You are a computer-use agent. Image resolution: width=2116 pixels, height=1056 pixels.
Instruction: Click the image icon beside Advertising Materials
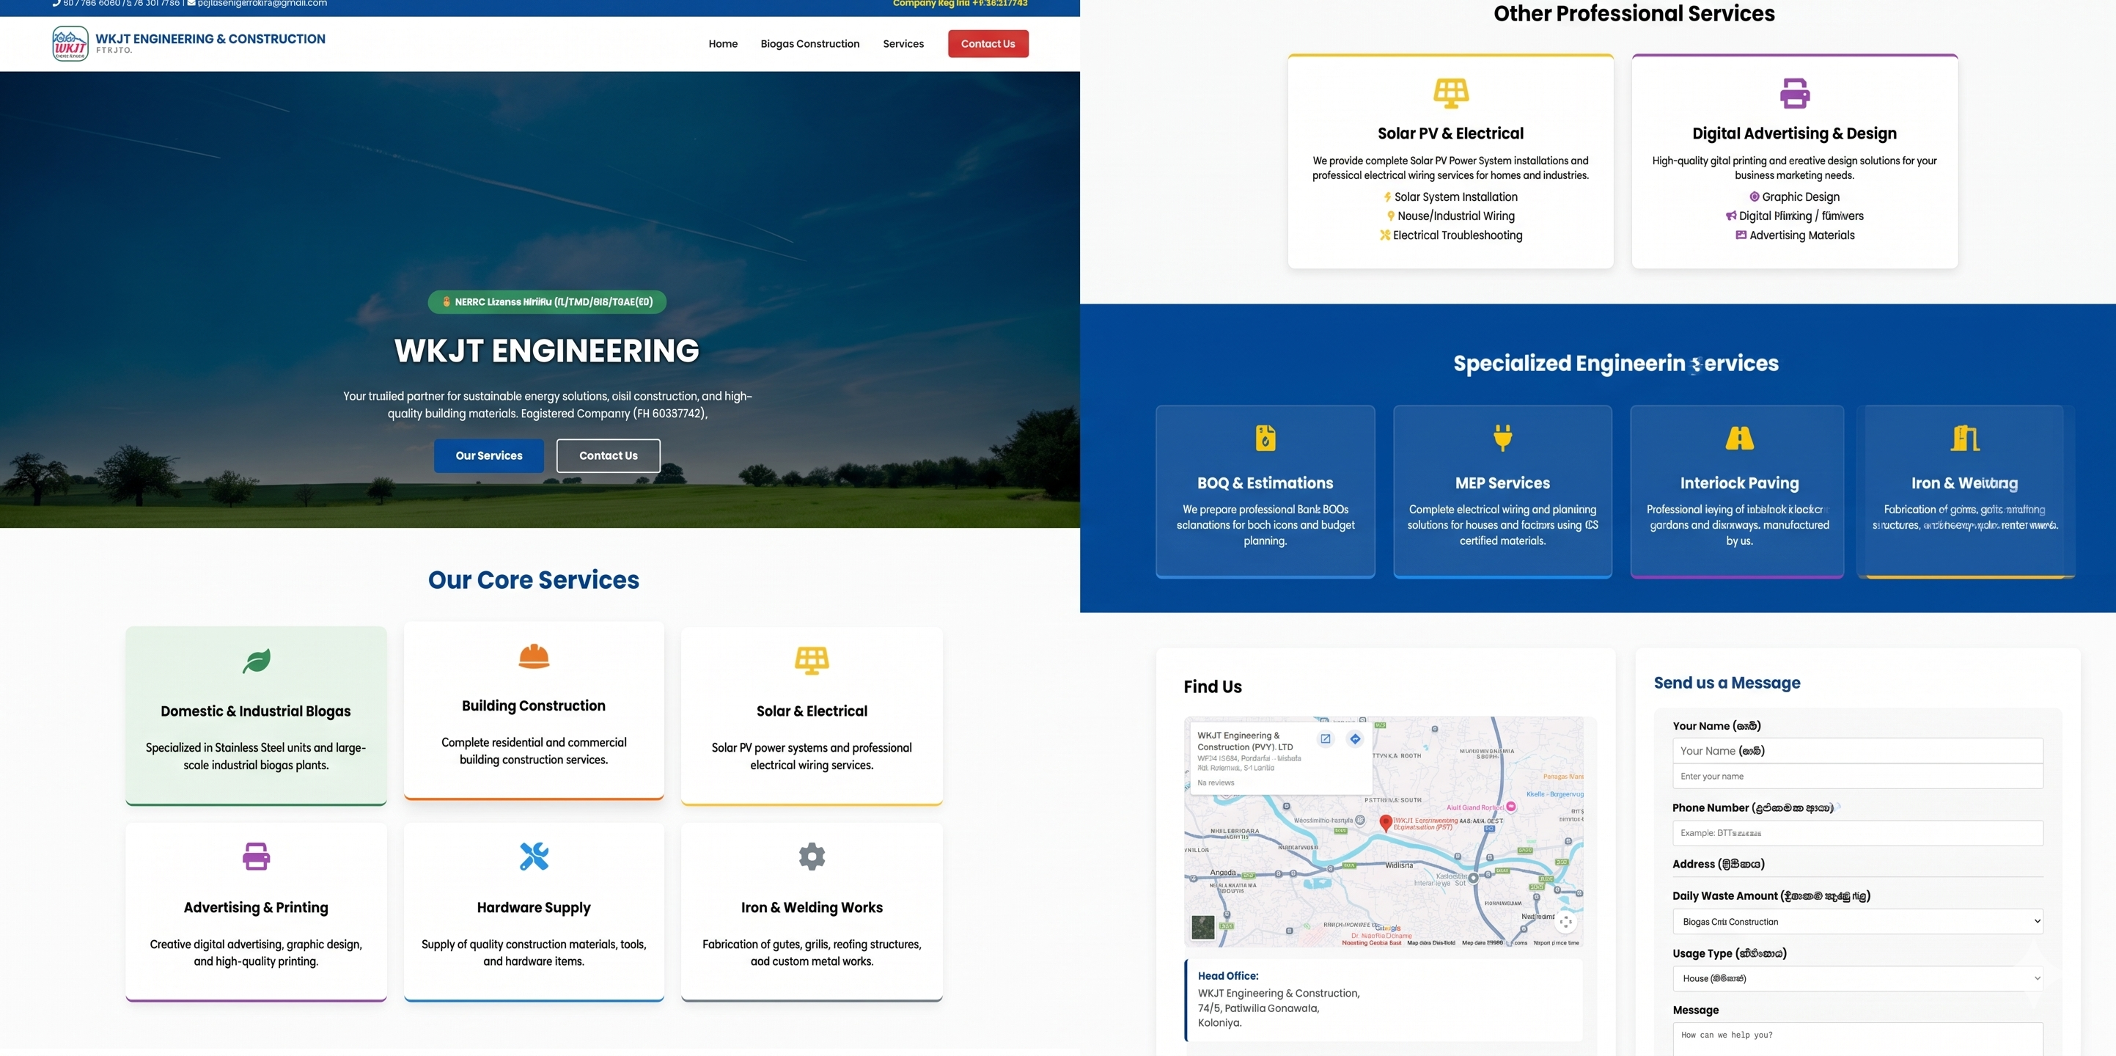[x=1741, y=235]
